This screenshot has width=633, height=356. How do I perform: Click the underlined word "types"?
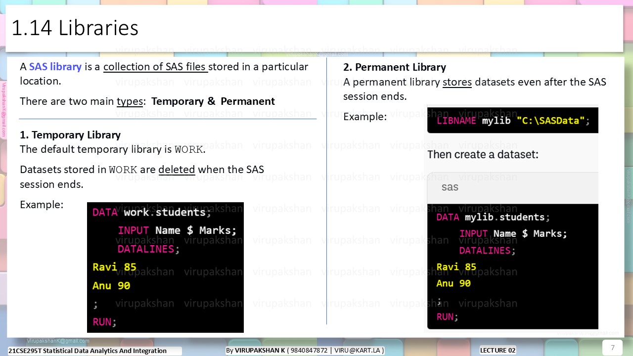130,101
